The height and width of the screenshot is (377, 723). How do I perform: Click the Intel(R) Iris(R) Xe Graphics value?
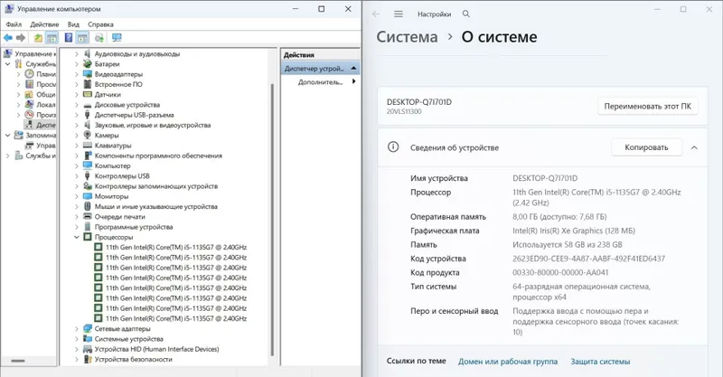[x=574, y=231]
